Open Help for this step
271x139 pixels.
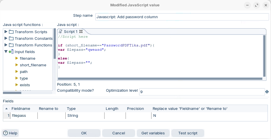10,133
